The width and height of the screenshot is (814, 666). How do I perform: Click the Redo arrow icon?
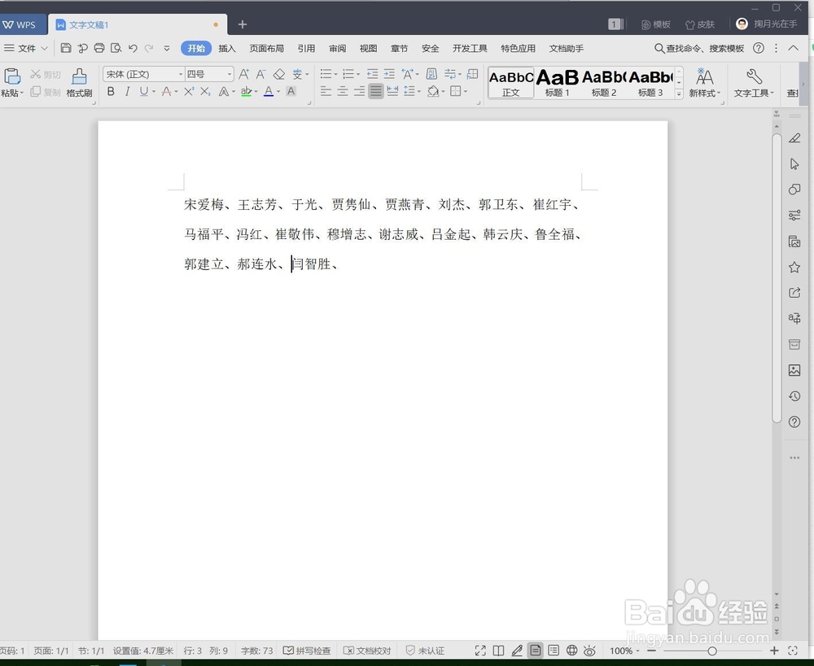[149, 48]
